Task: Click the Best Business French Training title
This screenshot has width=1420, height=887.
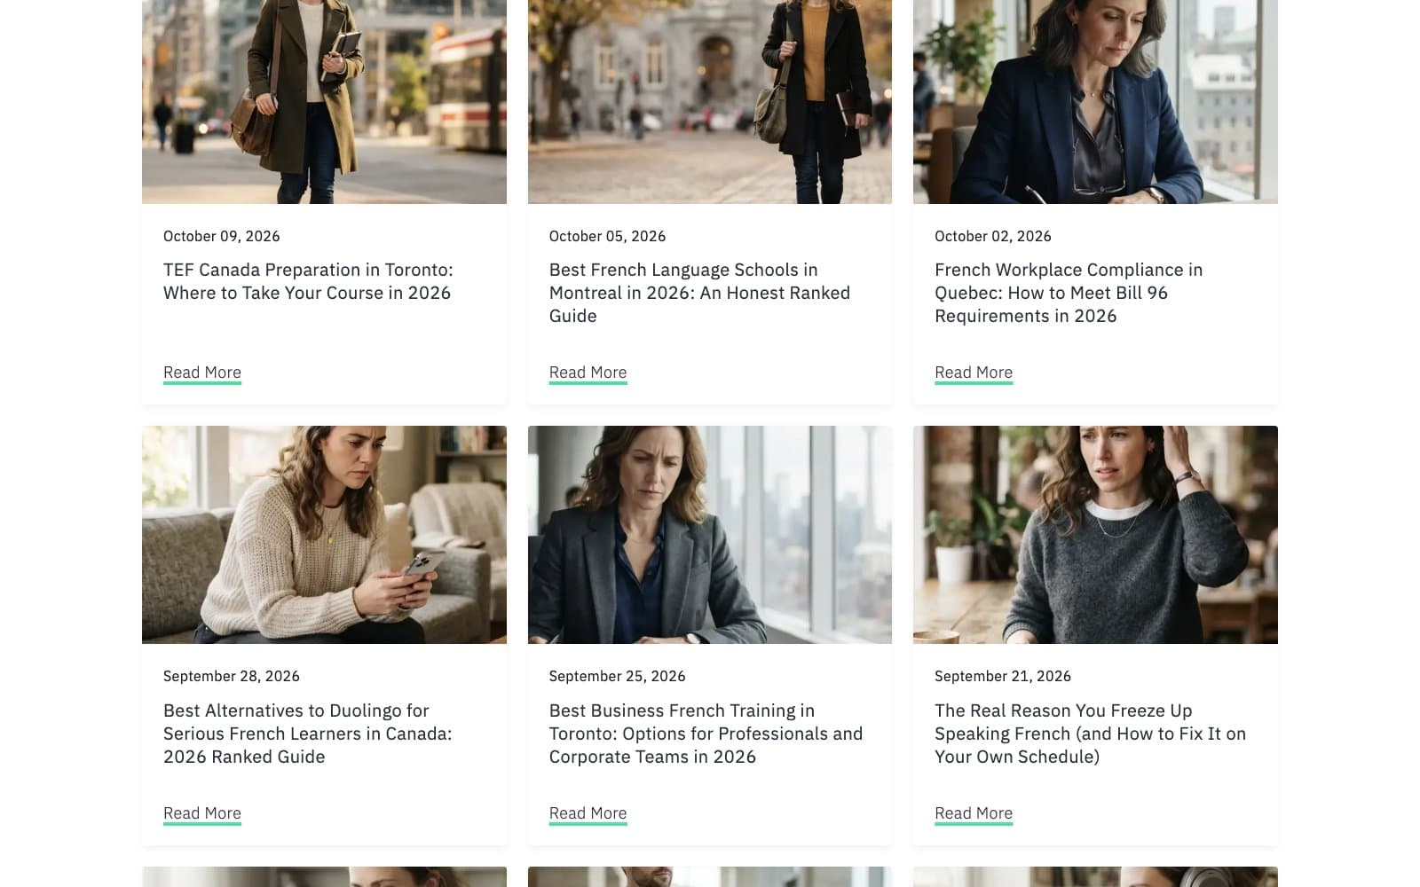Action: pyautogui.click(x=706, y=734)
